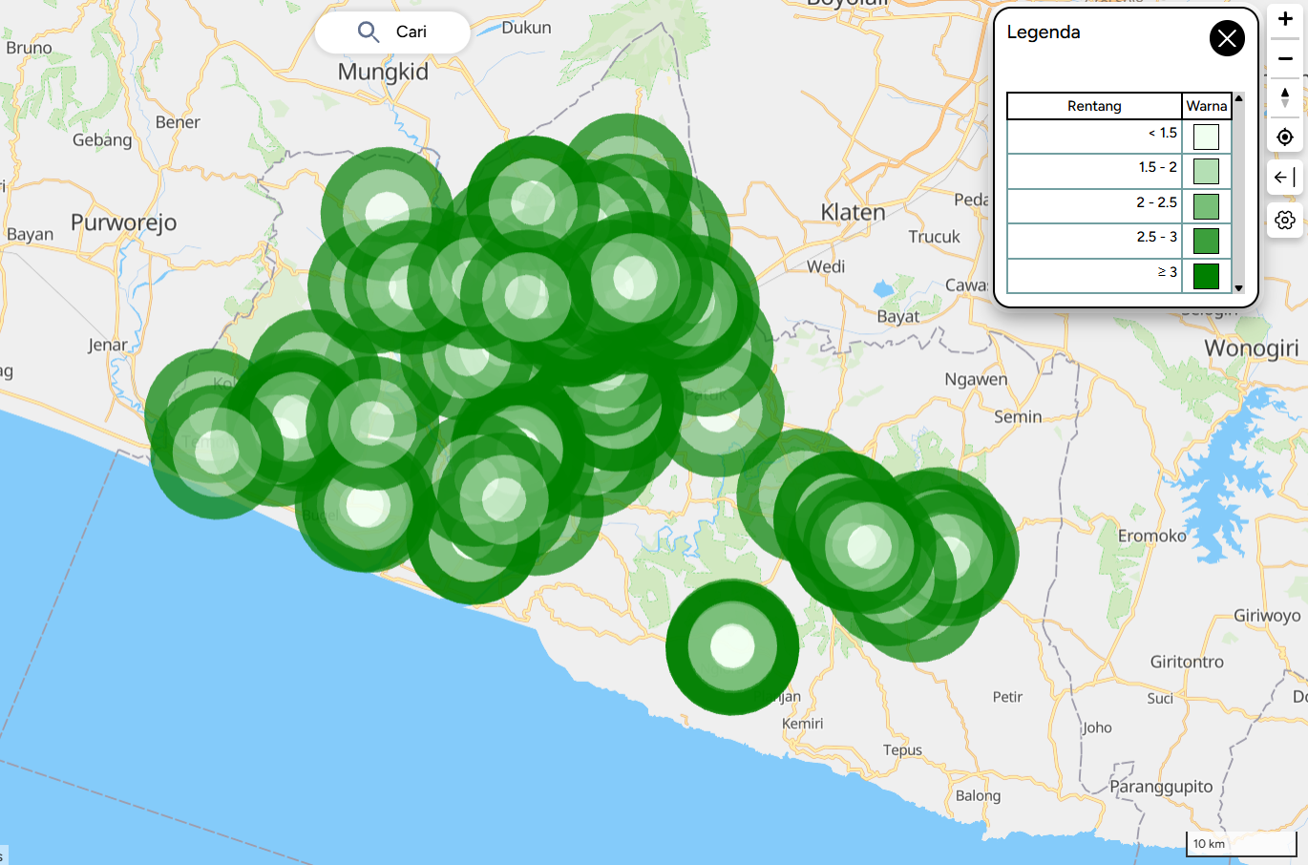Select the darkest green ≥ 3 swatch

1206,276
